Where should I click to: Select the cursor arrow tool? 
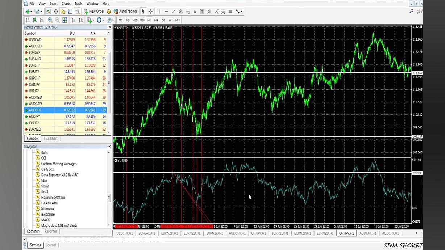click(143, 12)
